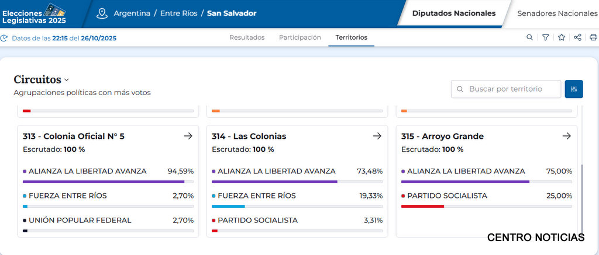Click the share icon

point(577,37)
